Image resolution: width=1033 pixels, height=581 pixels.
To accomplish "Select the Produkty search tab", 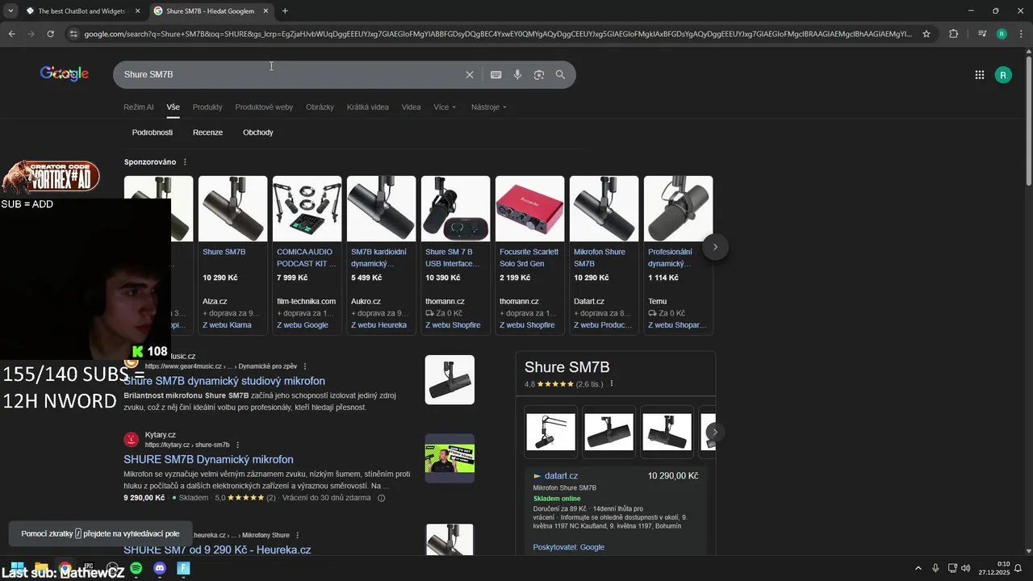I will (207, 107).
